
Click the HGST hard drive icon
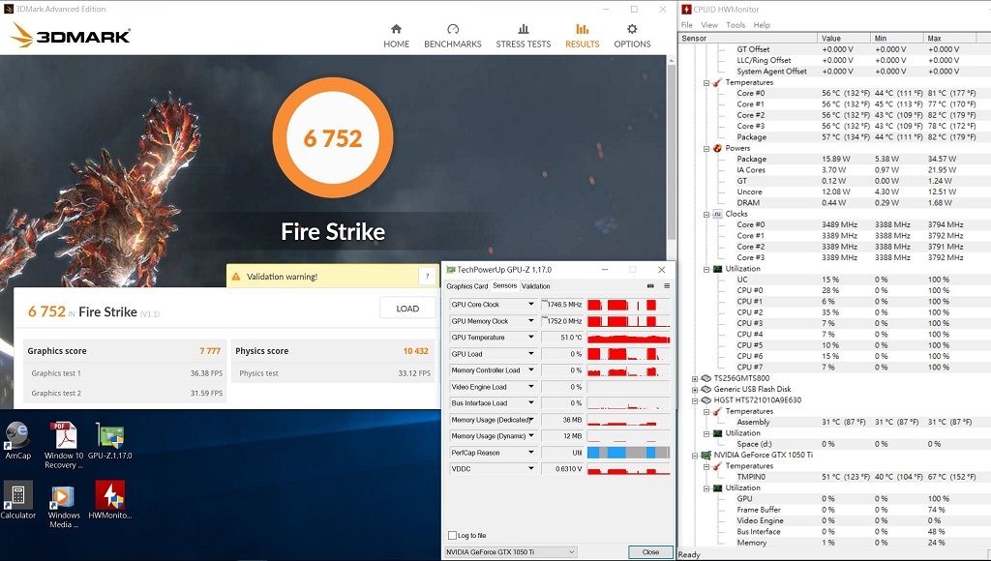coord(706,399)
